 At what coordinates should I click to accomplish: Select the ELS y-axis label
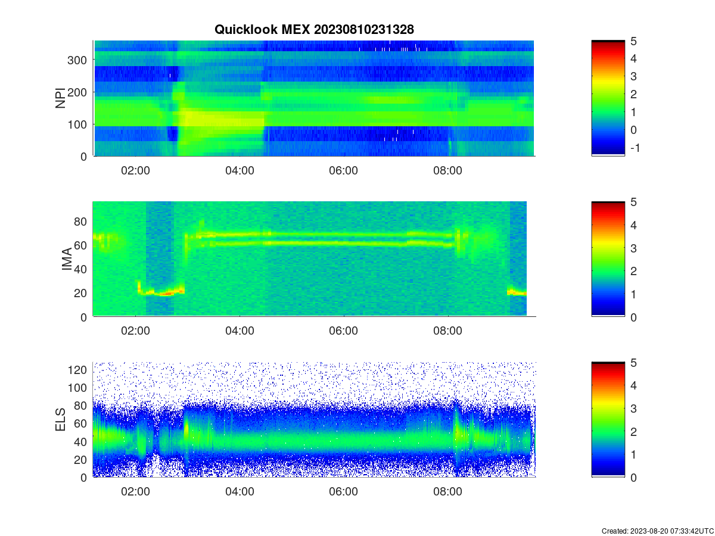tap(61, 419)
